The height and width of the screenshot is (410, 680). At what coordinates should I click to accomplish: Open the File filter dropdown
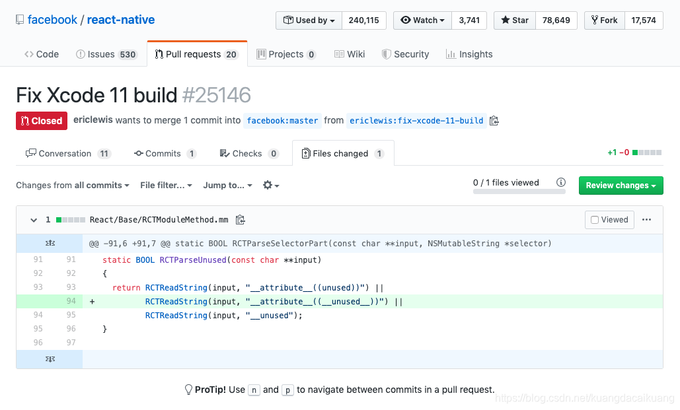[x=166, y=185]
